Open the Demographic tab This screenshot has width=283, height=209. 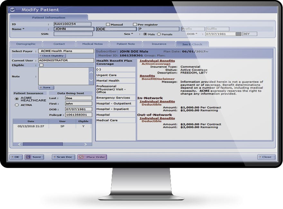coord(26,44)
